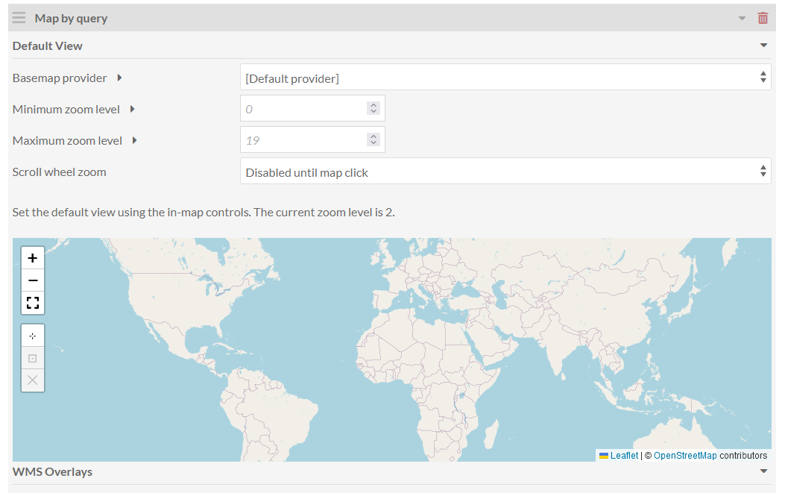Click the block drag handle icon
The image size is (785, 493).
click(19, 18)
